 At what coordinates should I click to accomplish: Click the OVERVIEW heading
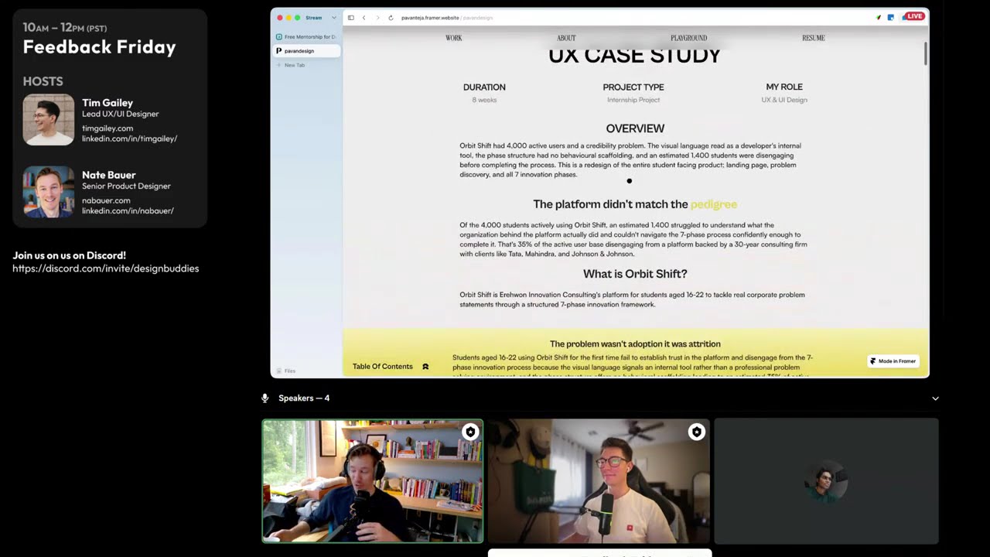(635, 128)
